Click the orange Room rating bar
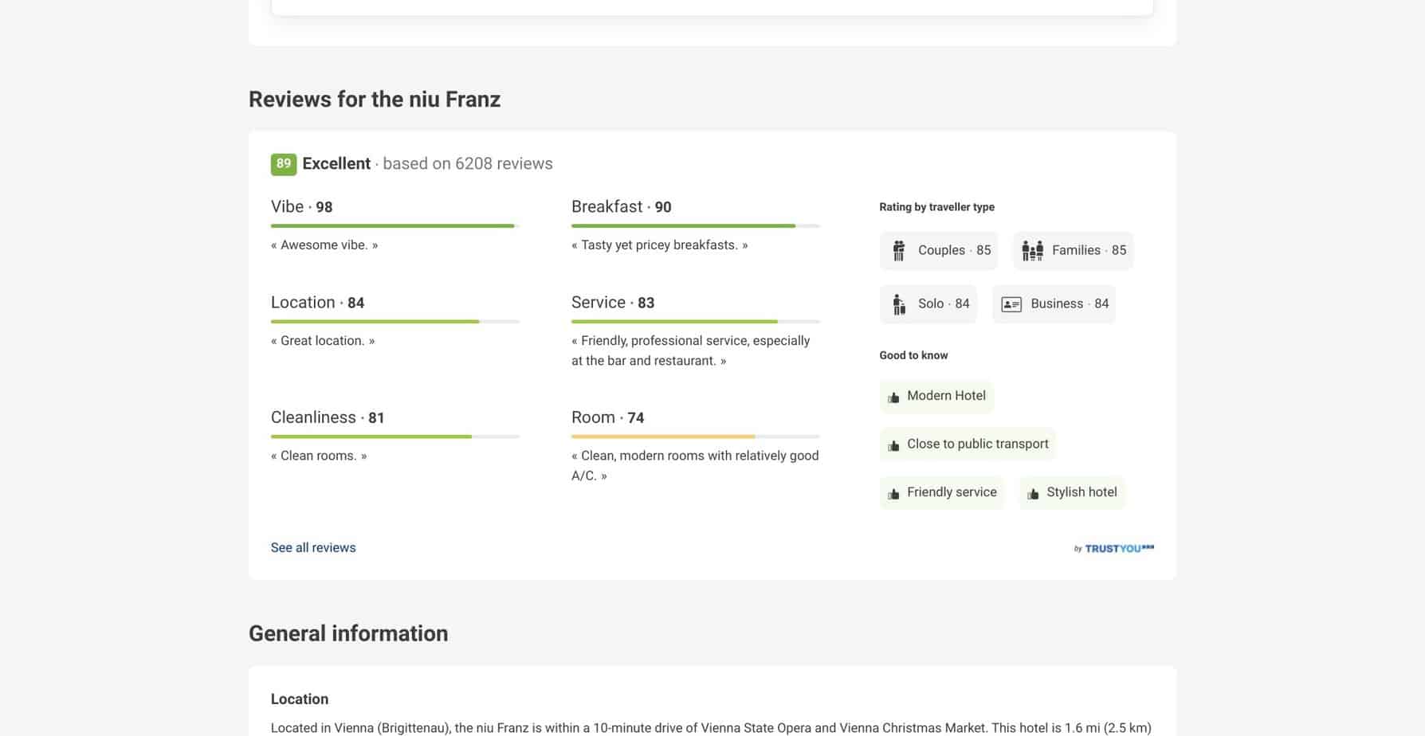 [663, 437]
